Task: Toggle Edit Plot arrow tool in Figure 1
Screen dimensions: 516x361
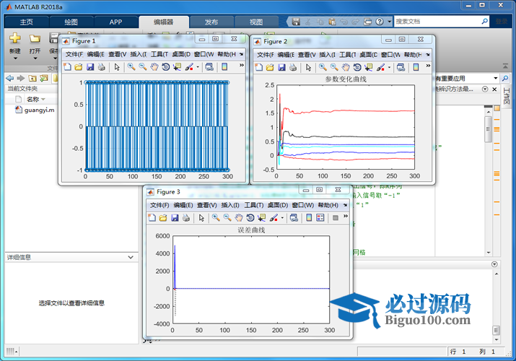Action: pos(116,67)
